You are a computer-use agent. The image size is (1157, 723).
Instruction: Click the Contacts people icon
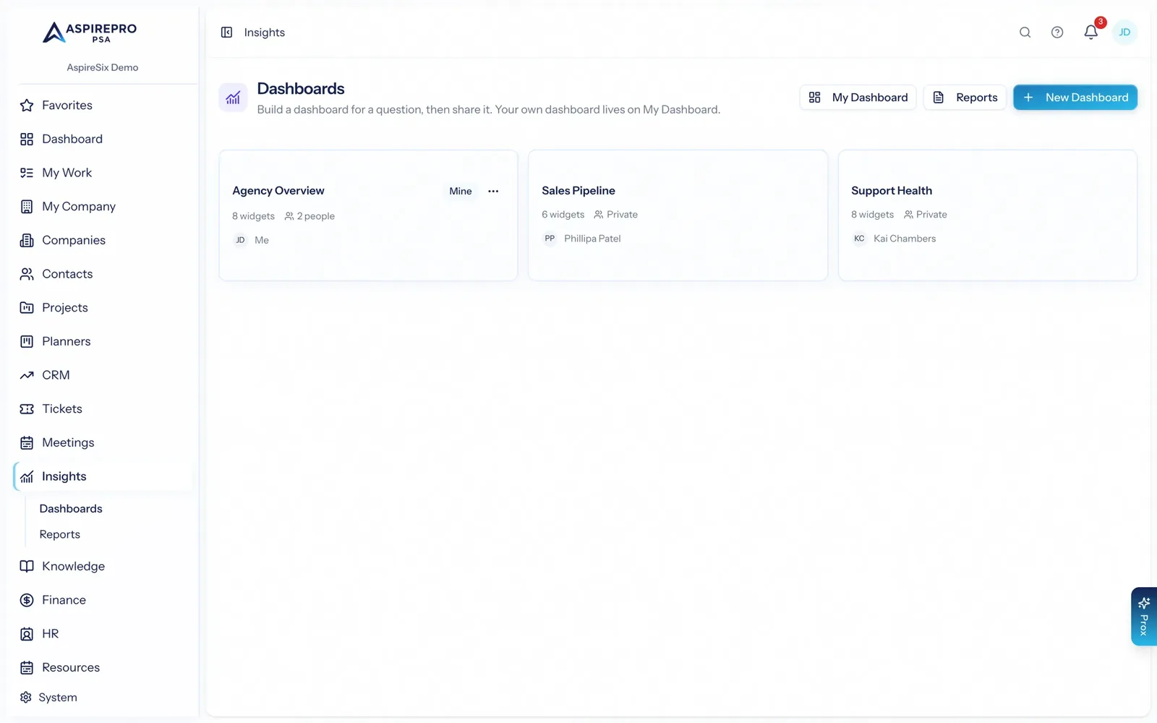coord(27,274)
